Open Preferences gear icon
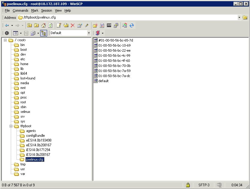250x189 pixels. click(7, 33)
